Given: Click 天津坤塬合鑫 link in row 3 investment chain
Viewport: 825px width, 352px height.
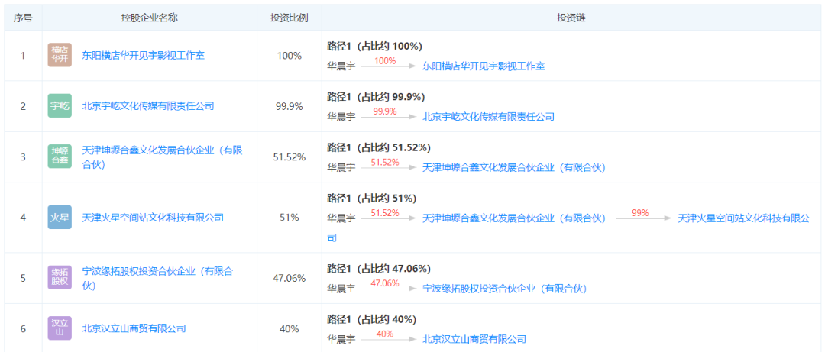Looking at the screenshot, I should pyautogui.click(x=514, y=168).
